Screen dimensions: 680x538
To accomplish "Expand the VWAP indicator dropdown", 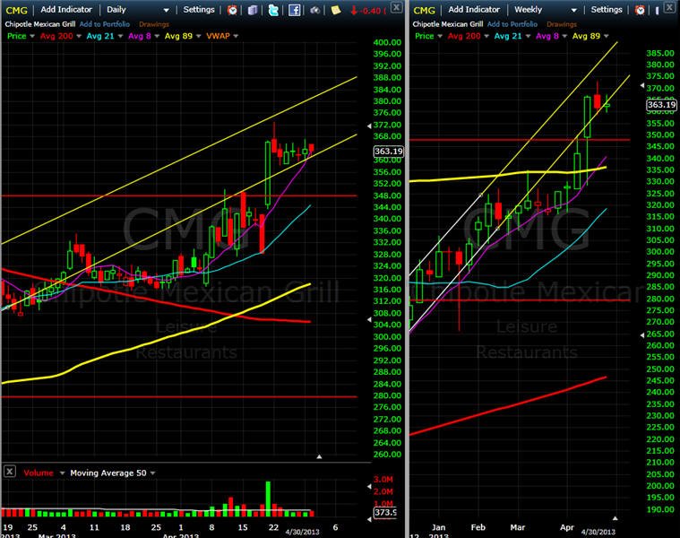I will click(x=236, y=37).
